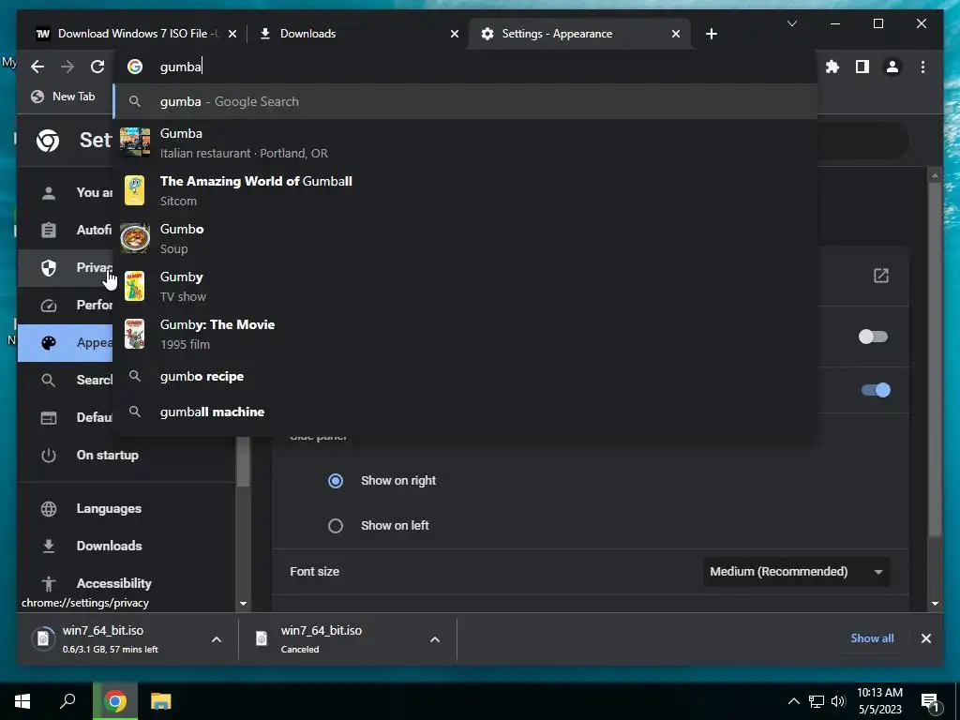
Task: Click the Accessibility figure icon
Action: click(x=49, y=583)
